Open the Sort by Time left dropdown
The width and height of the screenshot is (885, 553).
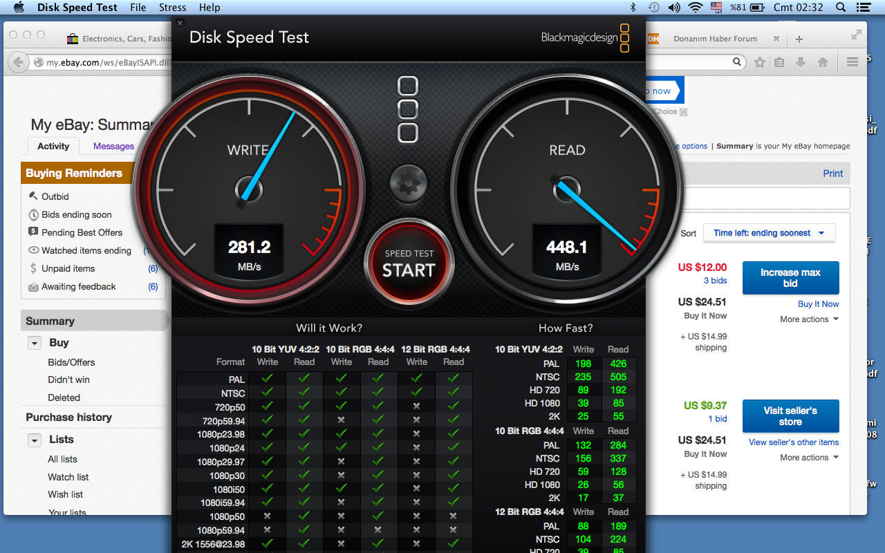coord(769,233)
